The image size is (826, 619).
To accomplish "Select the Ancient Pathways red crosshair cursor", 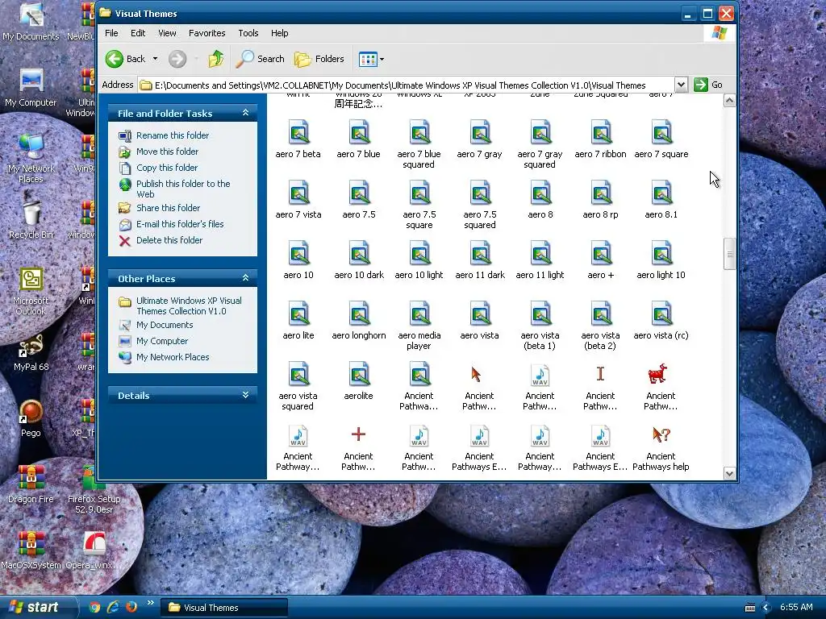I will pyautogui.click(x=358, y=447).
